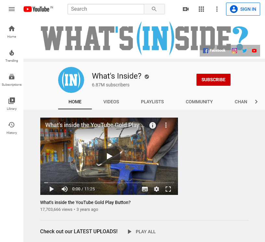Click the video progress bar
The height and width of the screenshot is (242, 265).
tap(109, 183)
